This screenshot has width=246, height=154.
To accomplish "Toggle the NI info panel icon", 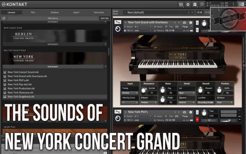I will click(x=241, y=4).
